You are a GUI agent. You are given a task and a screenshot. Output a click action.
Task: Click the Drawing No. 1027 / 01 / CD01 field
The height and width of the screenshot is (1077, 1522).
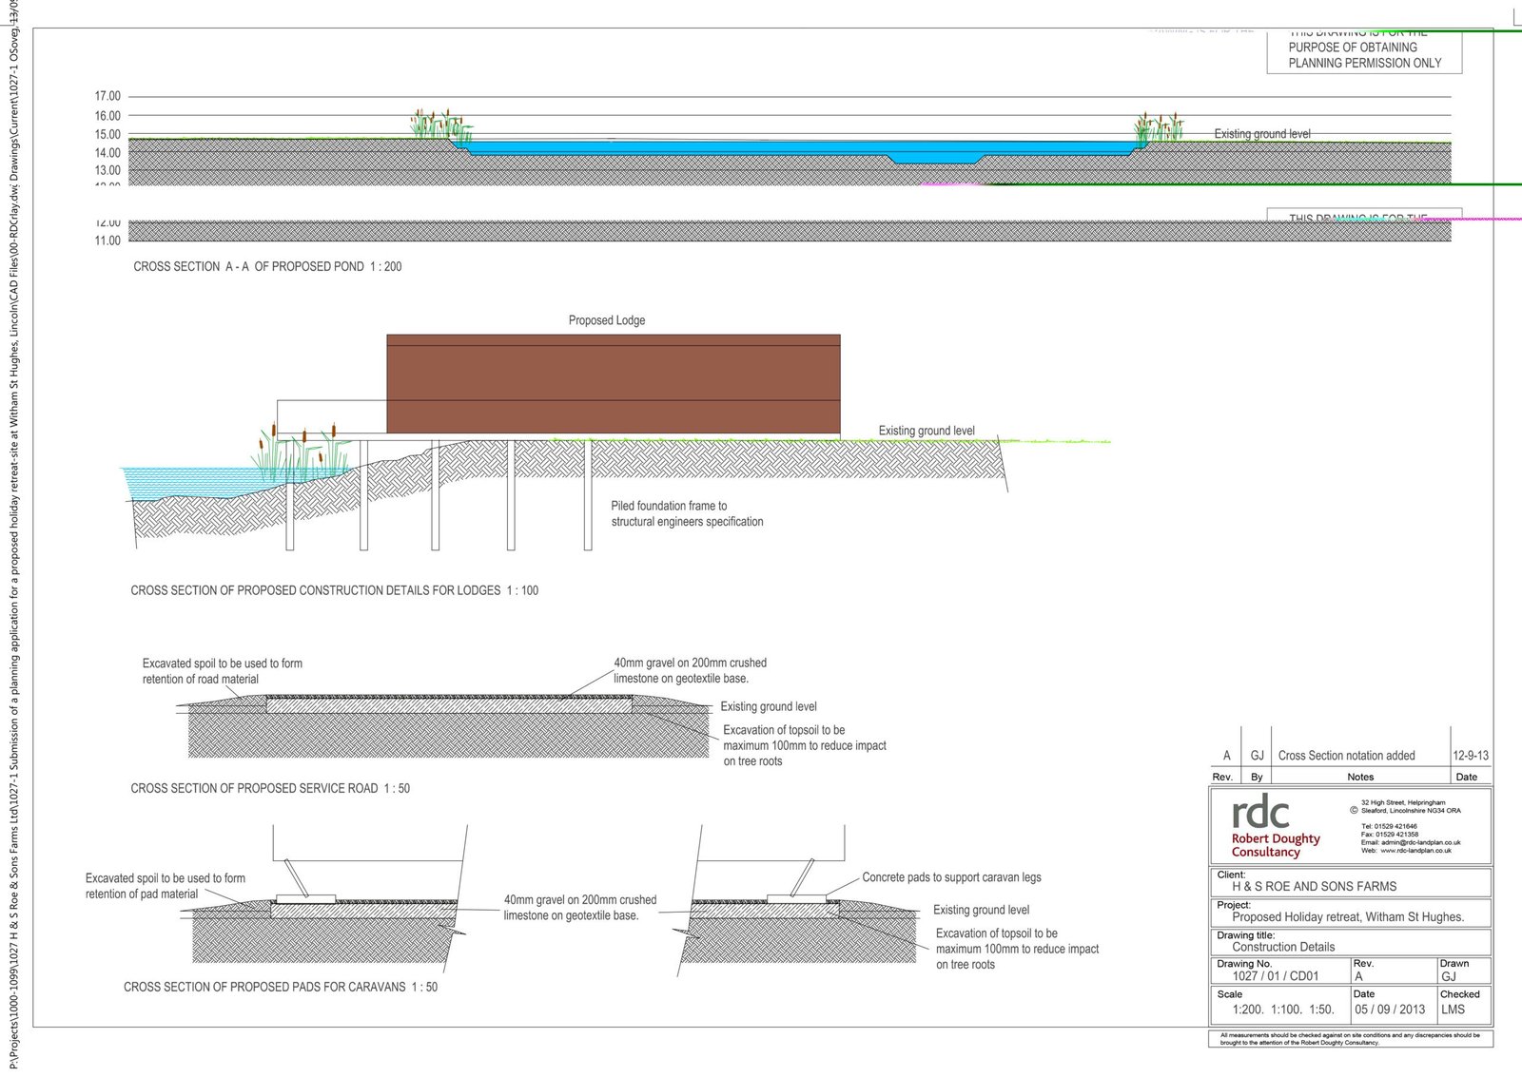(1276, 975)
